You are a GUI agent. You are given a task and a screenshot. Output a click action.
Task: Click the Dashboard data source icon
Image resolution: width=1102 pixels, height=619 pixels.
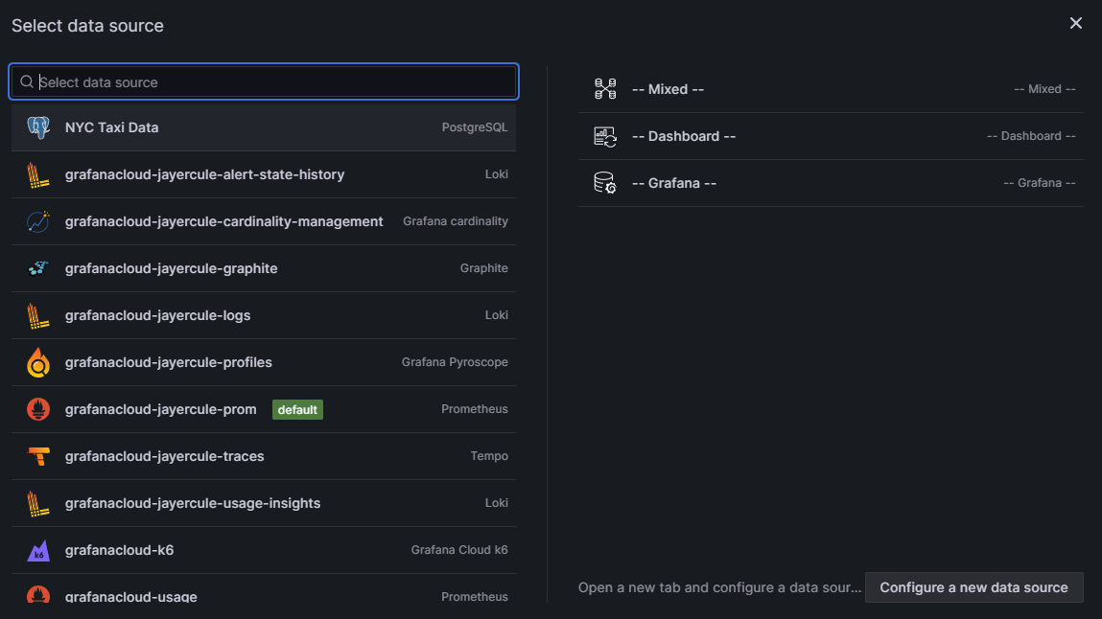point(605,136)
